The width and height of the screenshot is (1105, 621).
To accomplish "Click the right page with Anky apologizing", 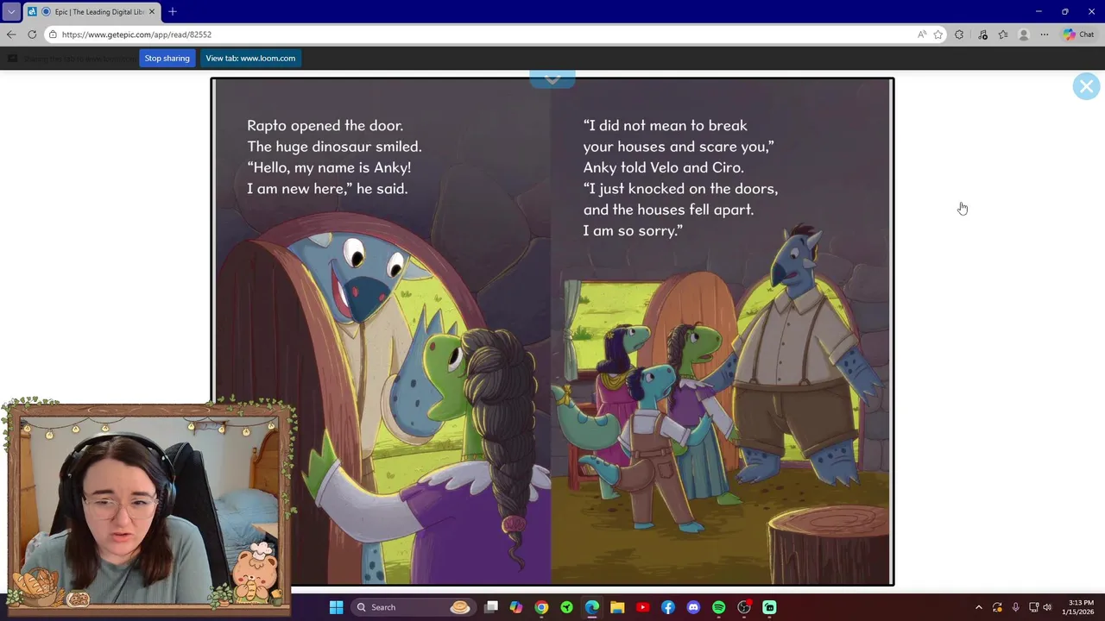I will pos(722,332).
